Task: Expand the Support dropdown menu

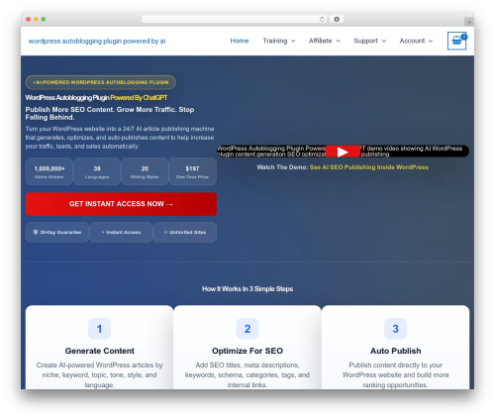Action: (x=369, y=41)
